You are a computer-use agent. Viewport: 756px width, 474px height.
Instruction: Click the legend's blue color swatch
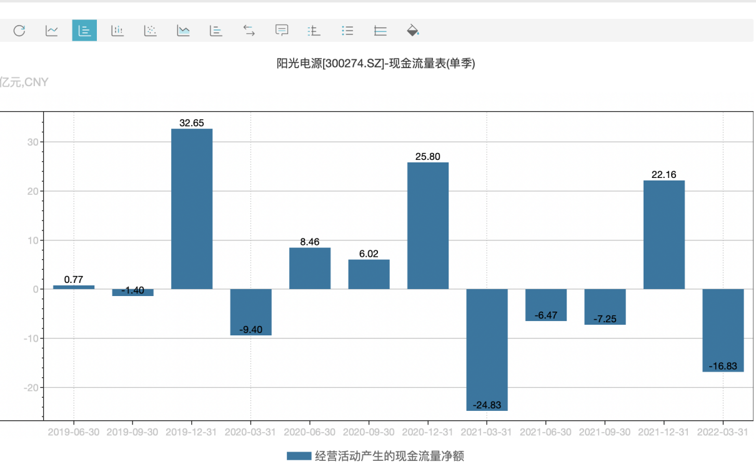click(x=299, y=456)
